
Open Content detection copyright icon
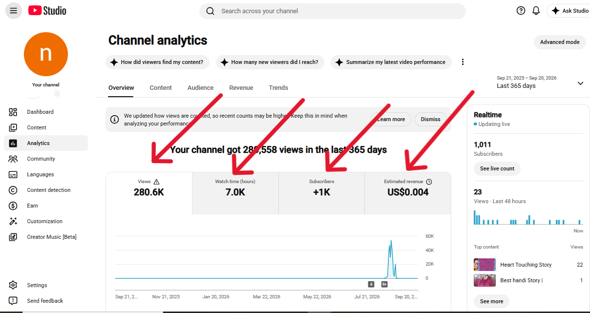(x=13, y=190)
